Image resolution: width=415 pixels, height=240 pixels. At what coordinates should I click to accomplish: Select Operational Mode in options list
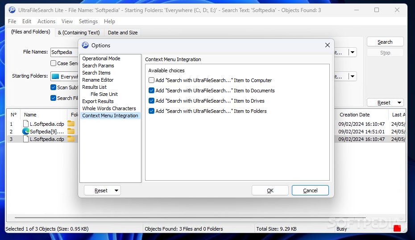(101, 58)
